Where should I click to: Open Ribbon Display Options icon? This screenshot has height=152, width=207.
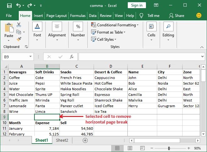pos(156,5)
